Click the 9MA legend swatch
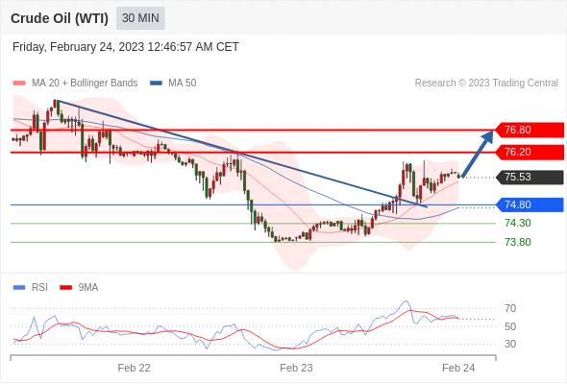 (x=65, y=288)
